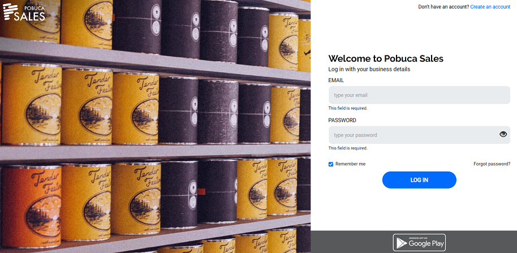
Task: Click the Remember me label text
Action: point(350,164)
